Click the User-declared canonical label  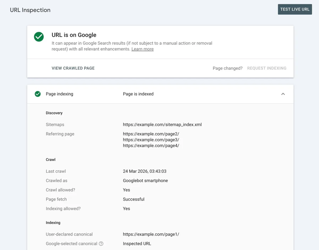[x=69, y=234]
